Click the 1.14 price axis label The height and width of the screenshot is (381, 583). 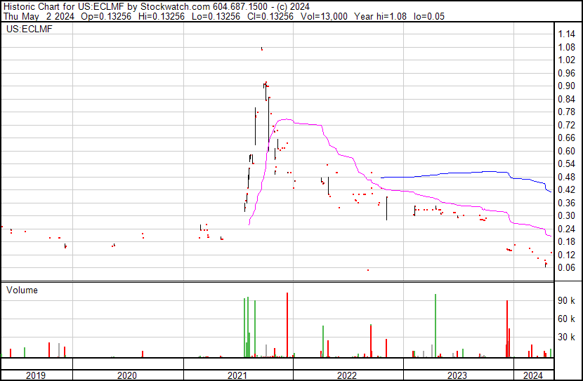point(567,34)
